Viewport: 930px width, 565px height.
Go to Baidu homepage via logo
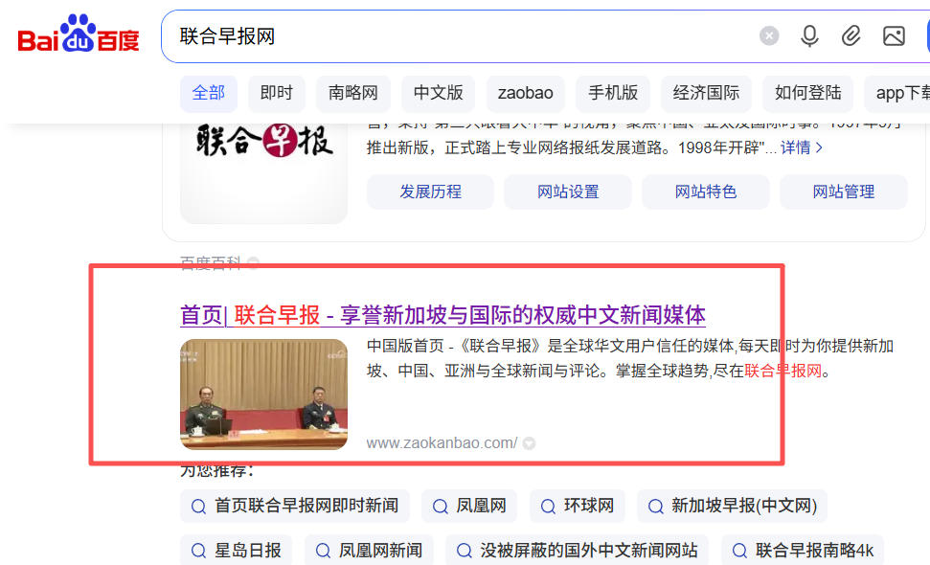point(79,34)
